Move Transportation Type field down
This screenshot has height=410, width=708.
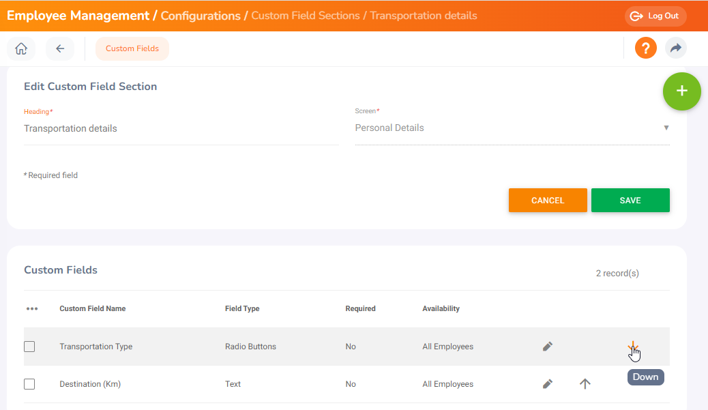633,347
